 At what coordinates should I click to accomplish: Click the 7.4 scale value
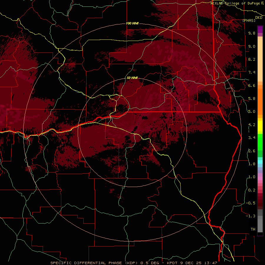pos(252,72)
